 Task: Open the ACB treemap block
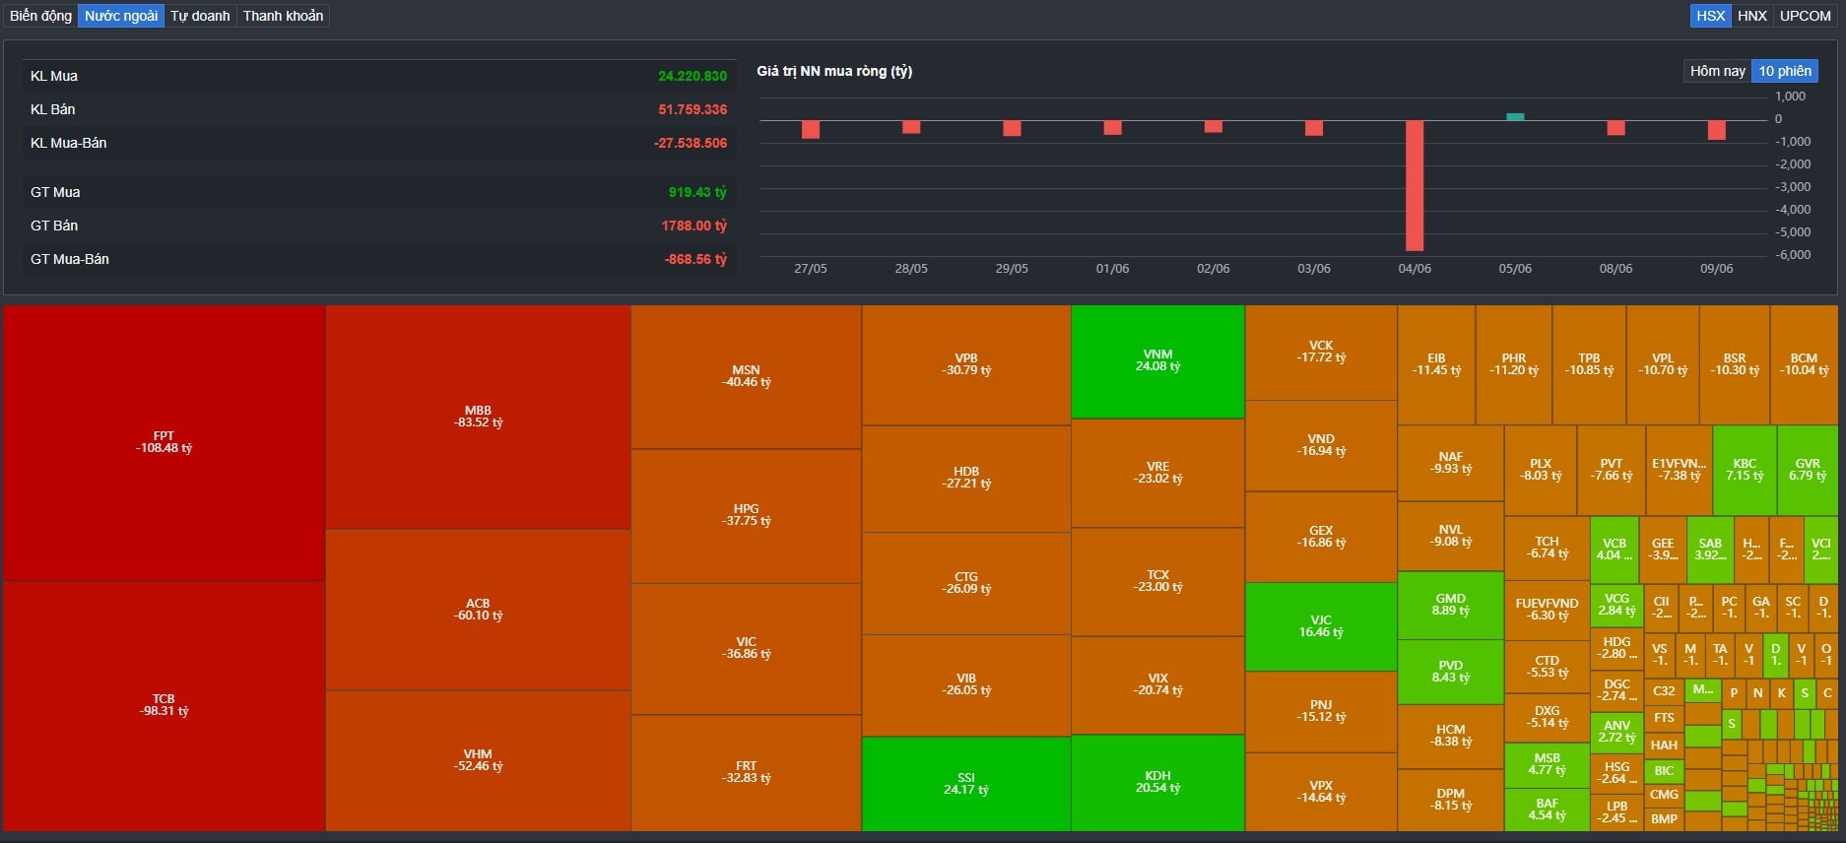(x=478, y=610)
